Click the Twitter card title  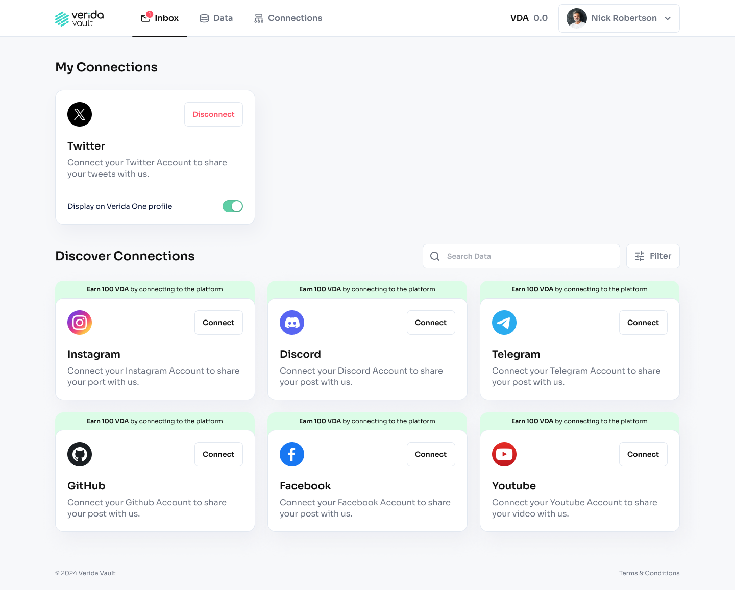86,146
